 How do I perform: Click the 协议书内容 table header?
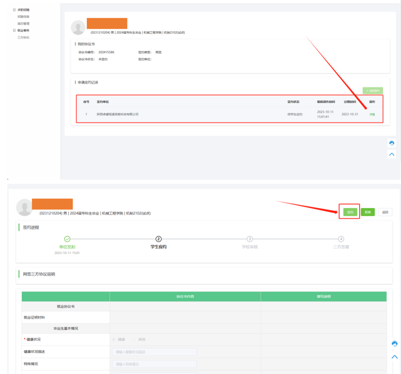pos(185,297)
